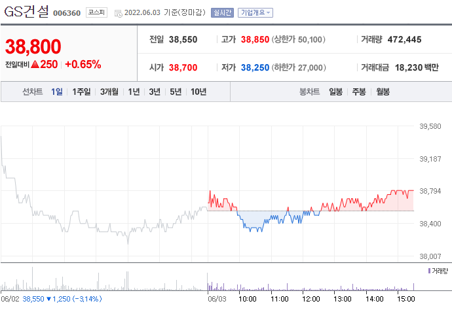Click the stock code 006360
Viewport: 452px width, 310px height.
click(x=67, y=13)
